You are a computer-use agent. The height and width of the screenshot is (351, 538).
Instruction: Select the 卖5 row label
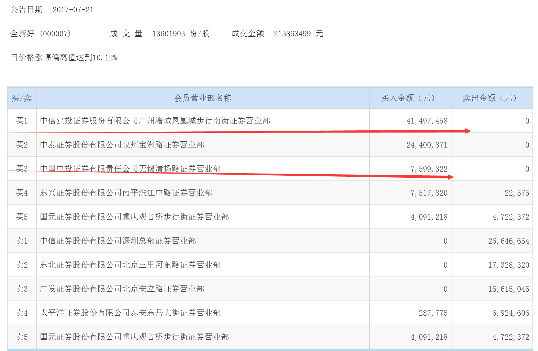22,337
